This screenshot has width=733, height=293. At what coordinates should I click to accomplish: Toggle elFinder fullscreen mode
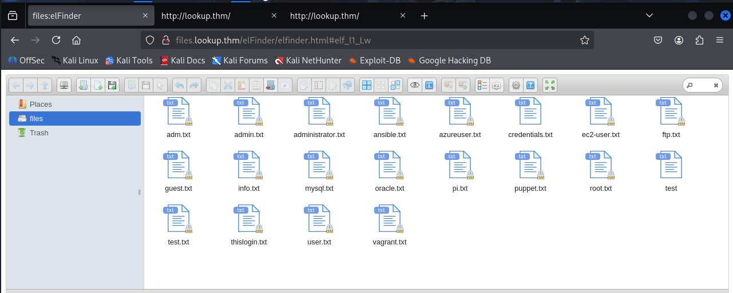pyautogui.click(x=550, y=86)
